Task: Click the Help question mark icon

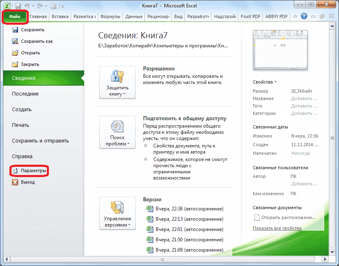Action: click(303, 16)
